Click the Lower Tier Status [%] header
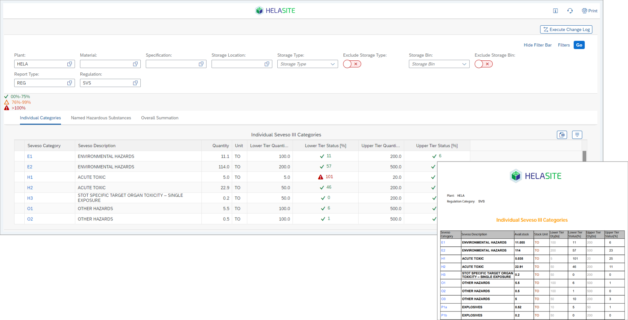Image resolution: width=628 pixels, height=320 pixels. tap(325, 145)
